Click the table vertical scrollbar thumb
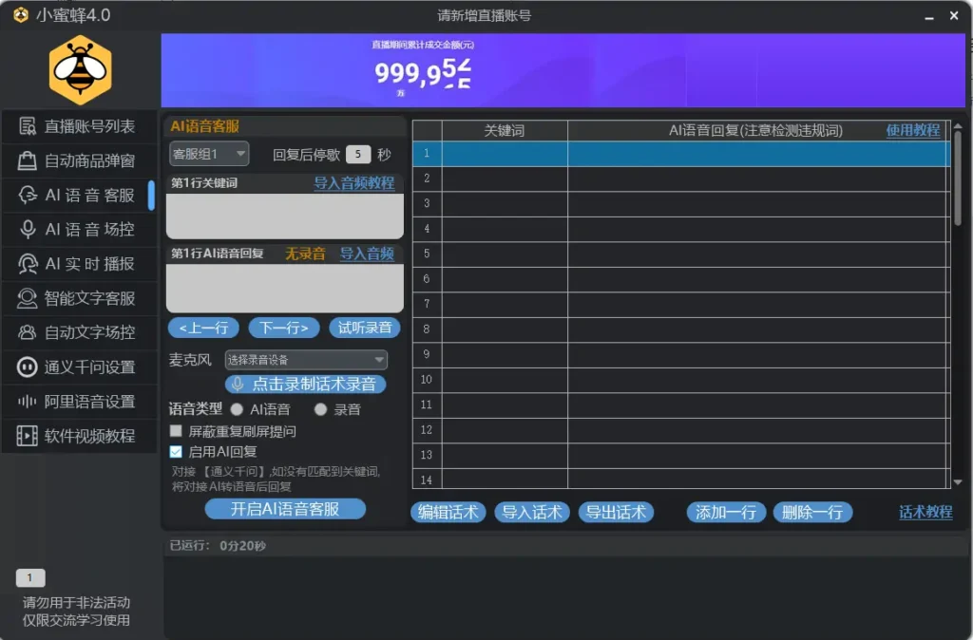The height and width of the screenshot is (640, 973). click(958, 179)
